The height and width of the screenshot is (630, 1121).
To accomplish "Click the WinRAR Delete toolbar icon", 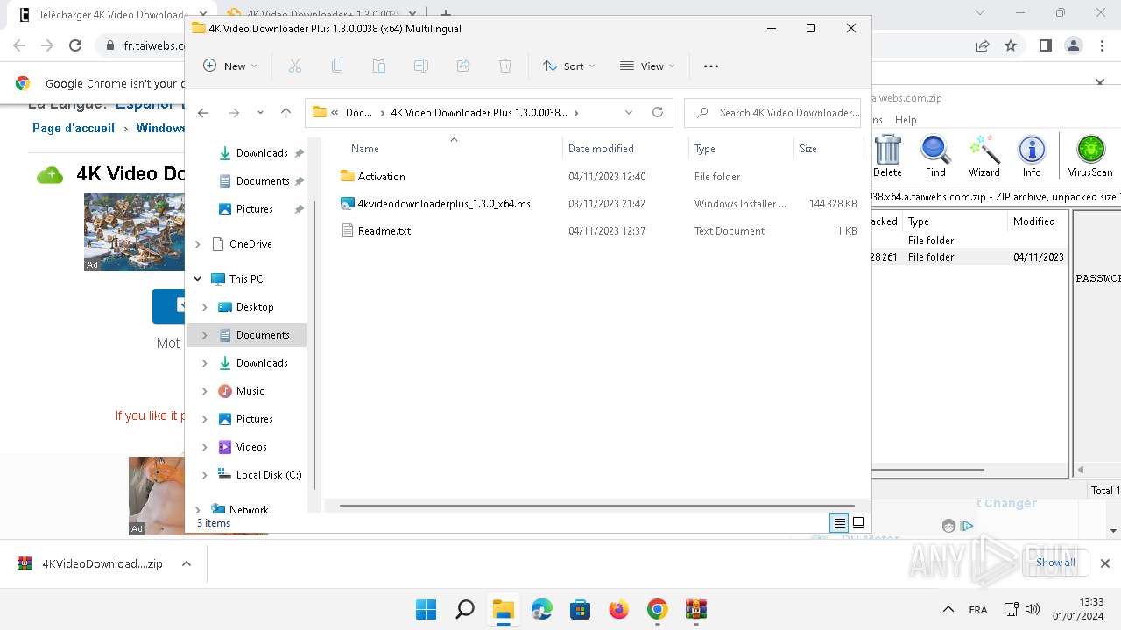I will coord(887,157).
